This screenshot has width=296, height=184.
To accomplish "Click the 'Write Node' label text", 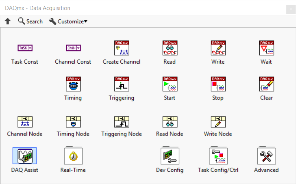I will (218, 134).
